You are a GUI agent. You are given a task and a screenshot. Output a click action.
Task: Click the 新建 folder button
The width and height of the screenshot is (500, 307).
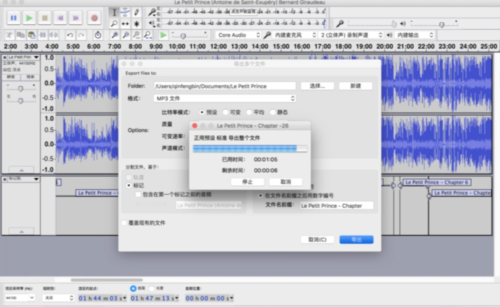point(356,86)
